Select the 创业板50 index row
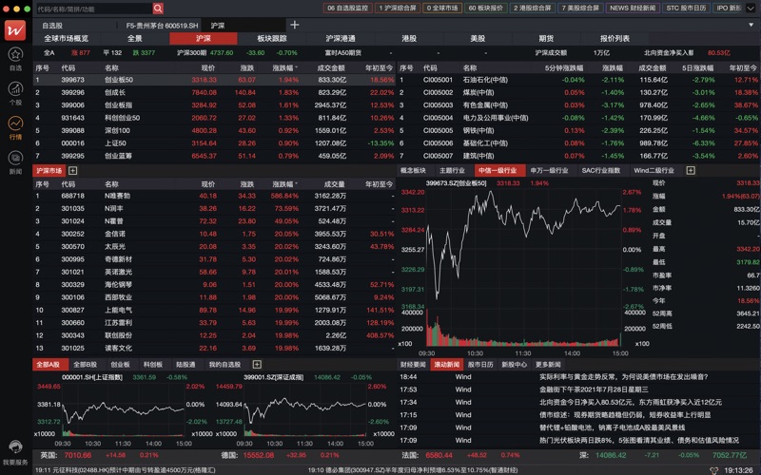The width and height of the screenshot is (761, 475). (x=214, y=80)
